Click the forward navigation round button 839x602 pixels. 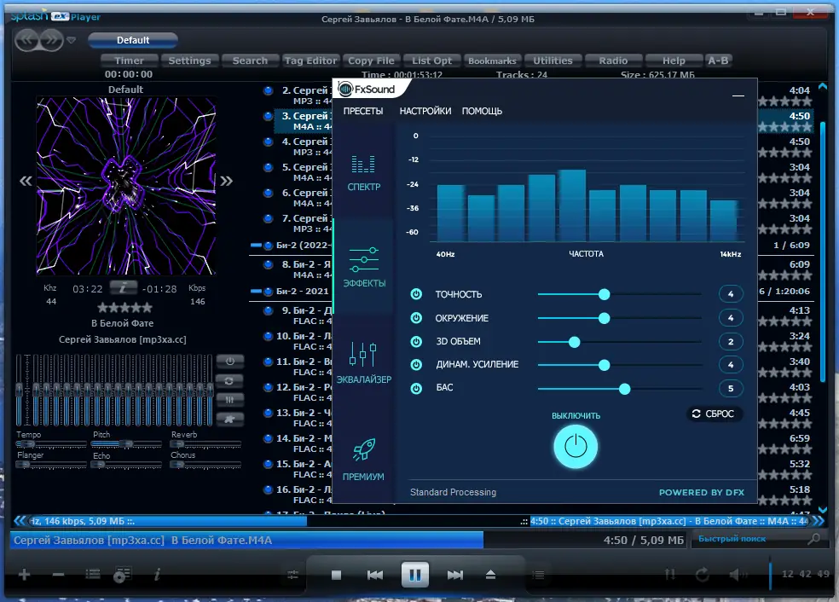tap(51, 40)
